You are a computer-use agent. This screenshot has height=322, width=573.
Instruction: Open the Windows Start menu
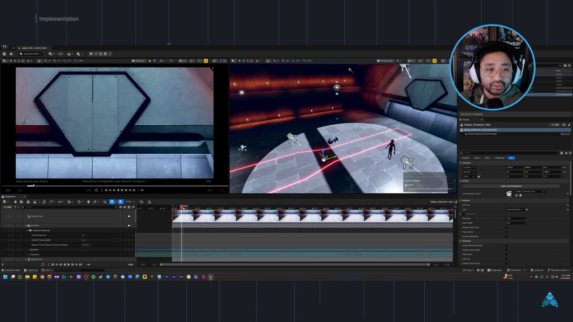click(x=5, y=277)
